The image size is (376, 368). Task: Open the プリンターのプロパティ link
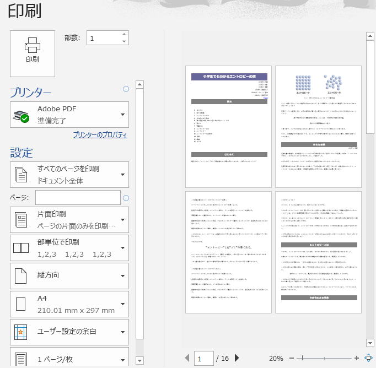click(x=100, y=134)
